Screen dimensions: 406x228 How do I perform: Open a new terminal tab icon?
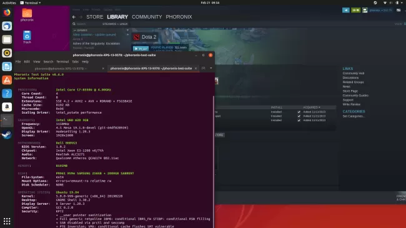tap(203, 68)
